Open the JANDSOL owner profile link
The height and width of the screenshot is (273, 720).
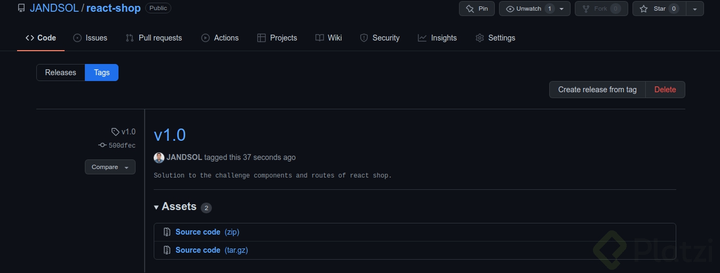[54, 8]
